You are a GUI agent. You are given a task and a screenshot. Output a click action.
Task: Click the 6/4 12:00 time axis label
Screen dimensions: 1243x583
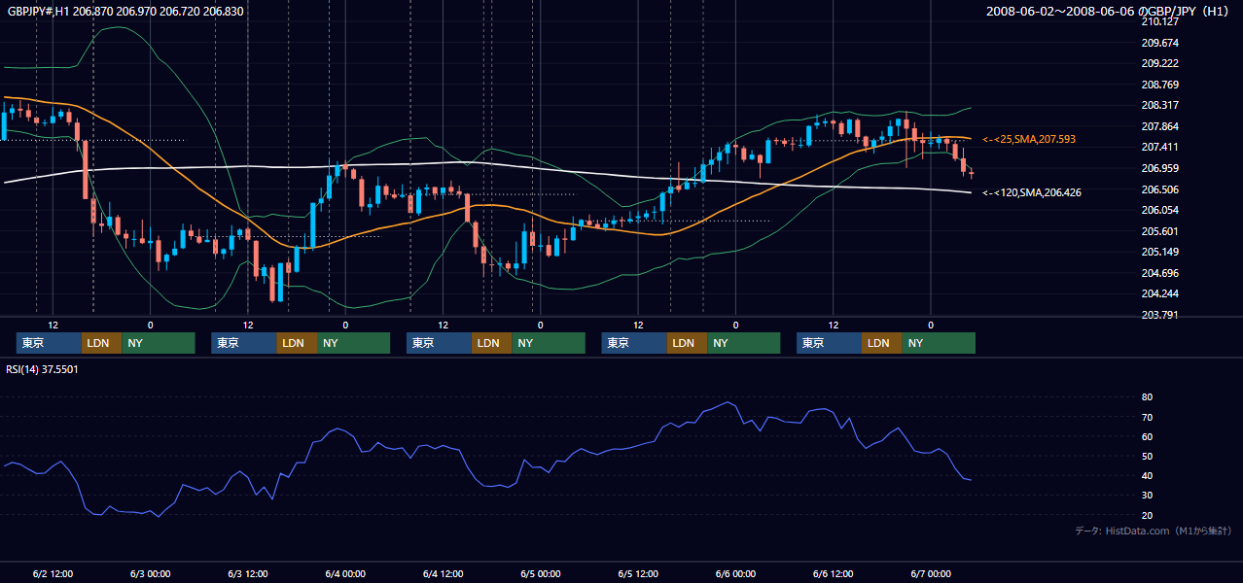443,573
